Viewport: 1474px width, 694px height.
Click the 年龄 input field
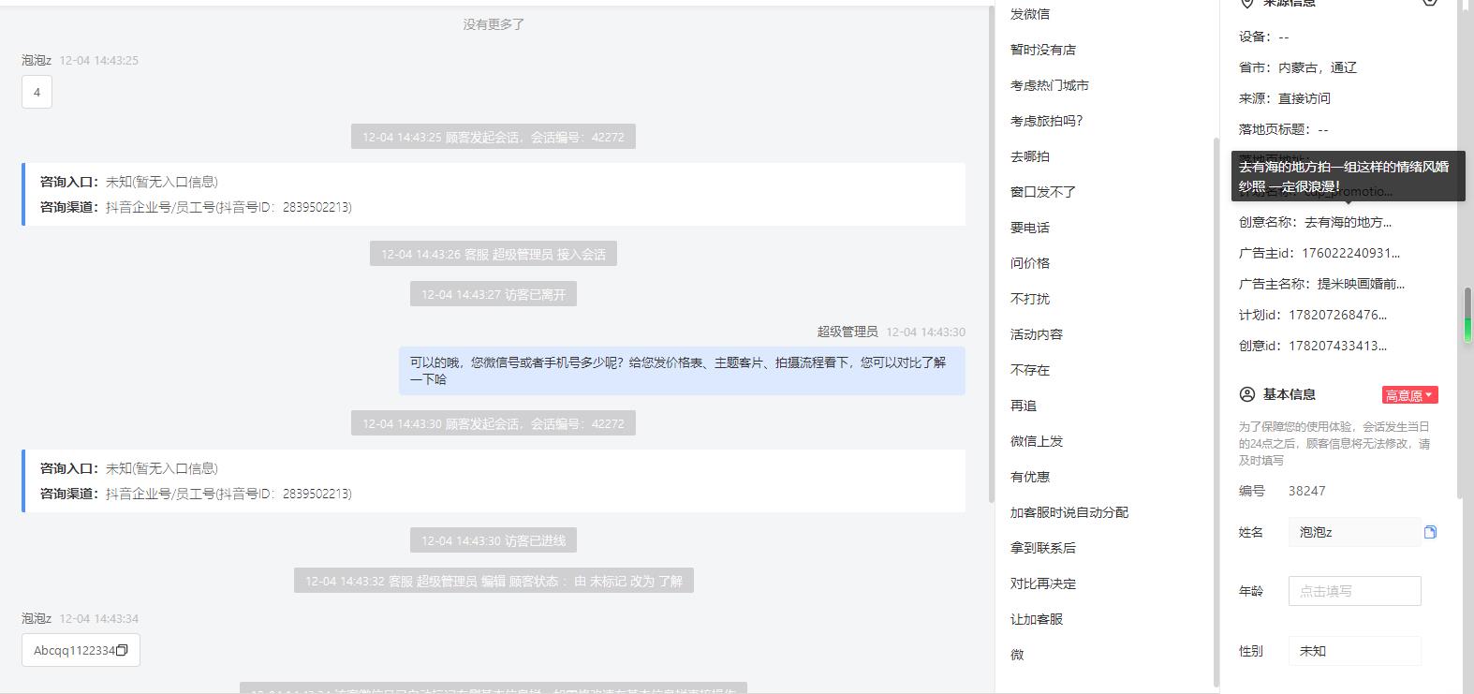1354,591
